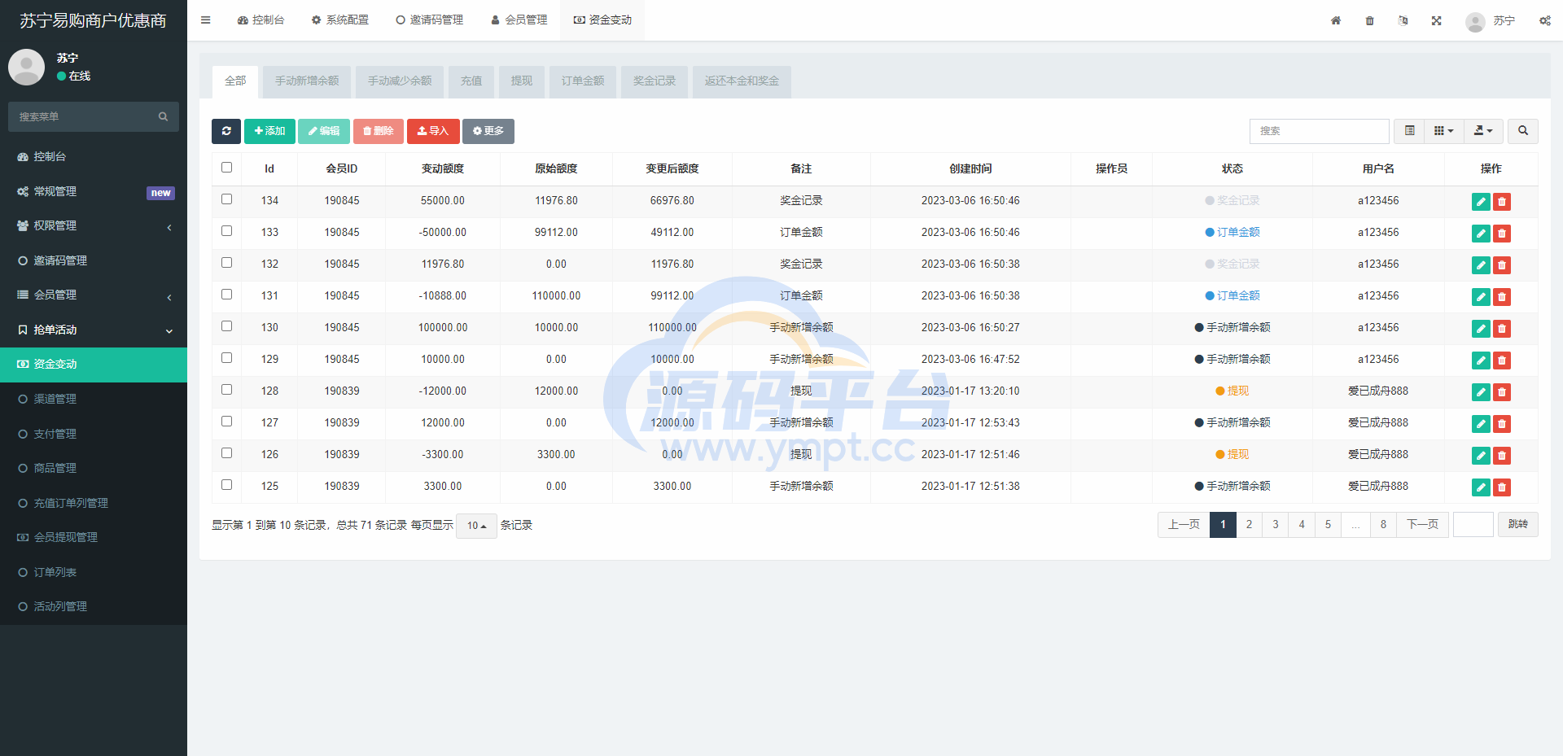This screenshot has width=1563, height=756.
Task: Click the page number jump input box
Action: [1473, 525]
